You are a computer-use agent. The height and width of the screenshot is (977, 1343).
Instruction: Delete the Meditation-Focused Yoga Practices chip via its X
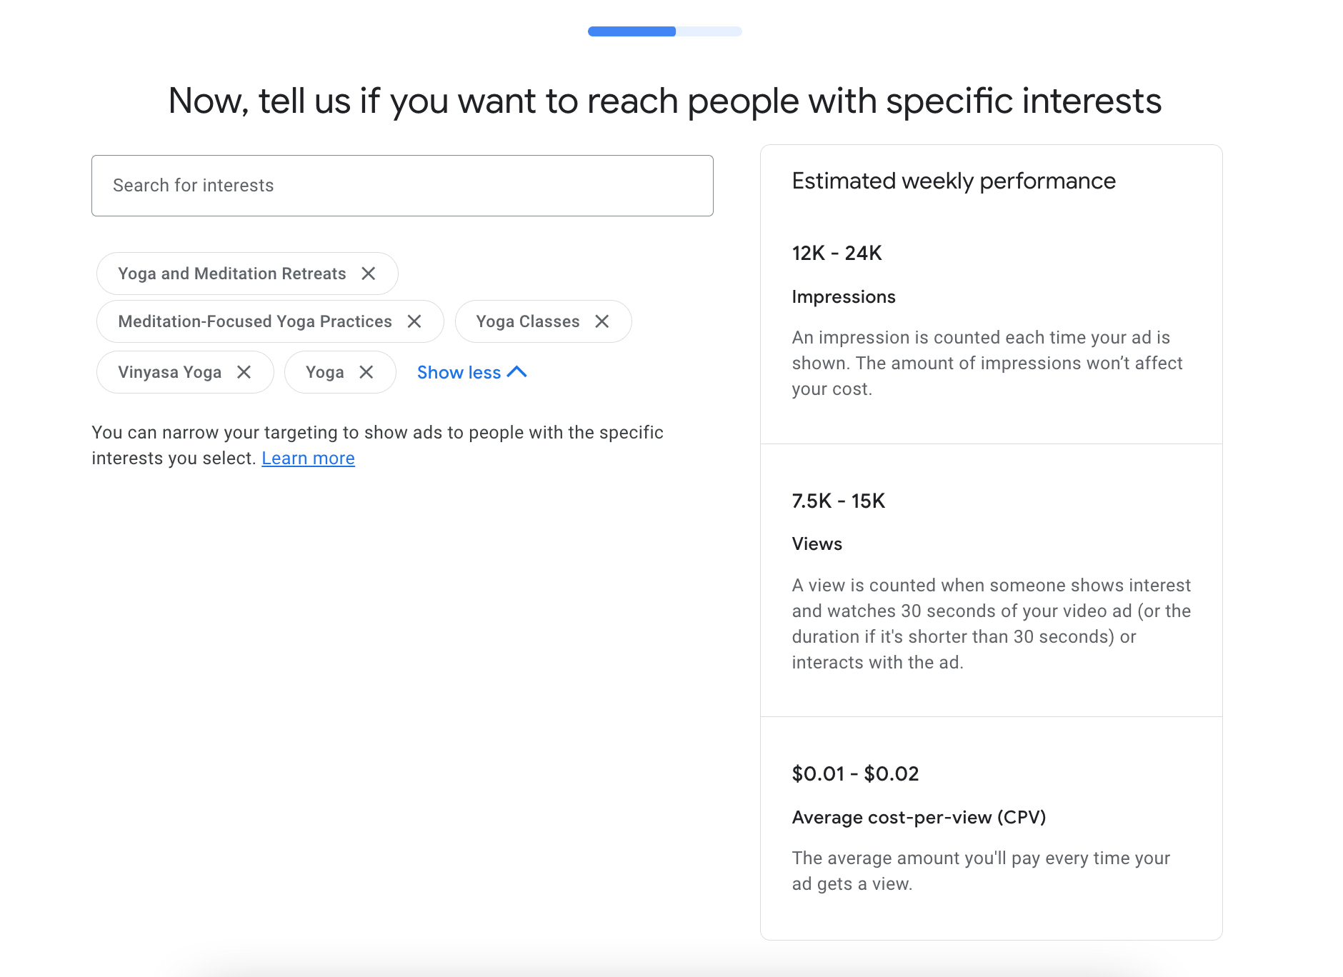414,321
